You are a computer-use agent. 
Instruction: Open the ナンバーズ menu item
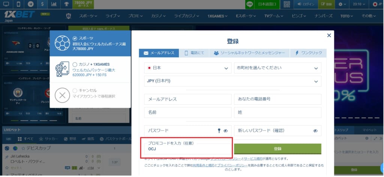324,16
